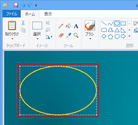Redo the last undone action
The height and width of the screenshot is (125, 138).
coord(30,5)
